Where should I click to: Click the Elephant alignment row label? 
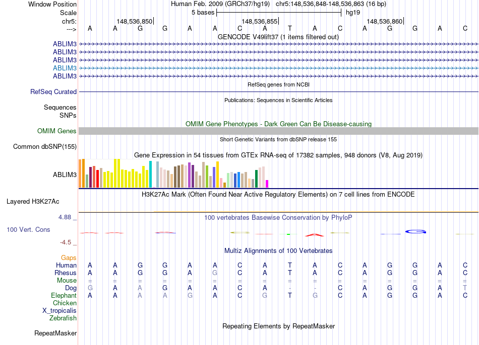click(x=64, y=295)
